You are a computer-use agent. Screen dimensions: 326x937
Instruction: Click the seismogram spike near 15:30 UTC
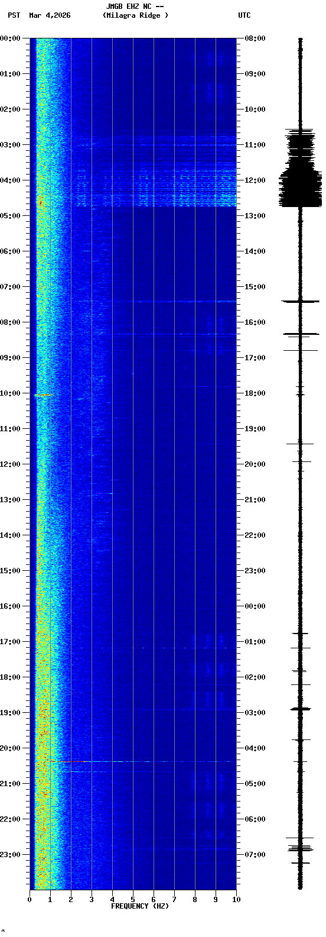[301, 302]
